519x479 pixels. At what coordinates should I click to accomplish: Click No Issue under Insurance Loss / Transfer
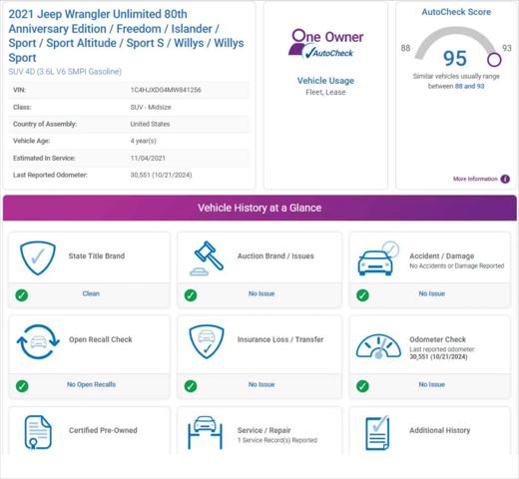click(x=261, y=384)
